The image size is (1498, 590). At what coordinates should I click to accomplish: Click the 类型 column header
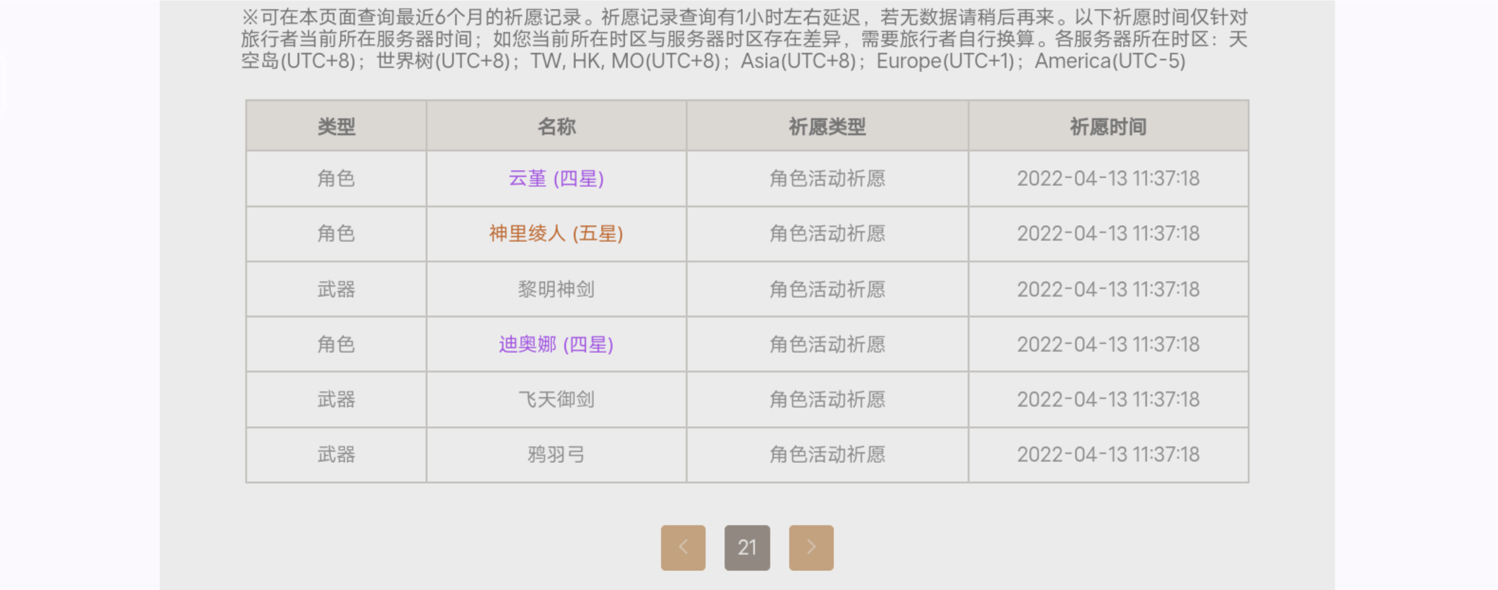336,126
